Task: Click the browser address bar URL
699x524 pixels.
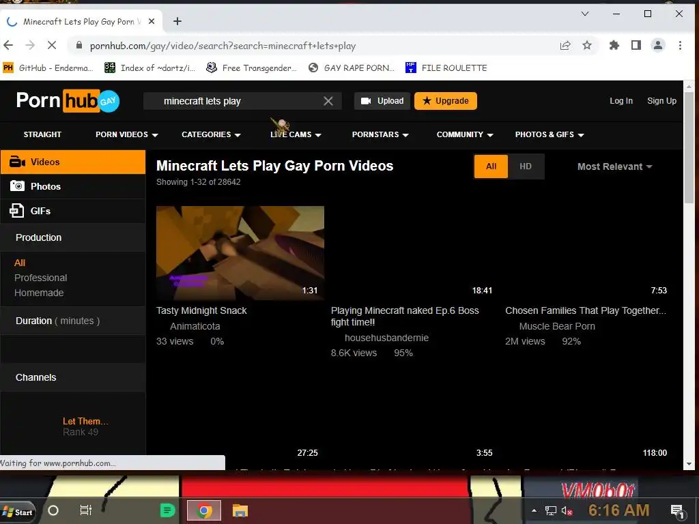Action: (223, 46)
